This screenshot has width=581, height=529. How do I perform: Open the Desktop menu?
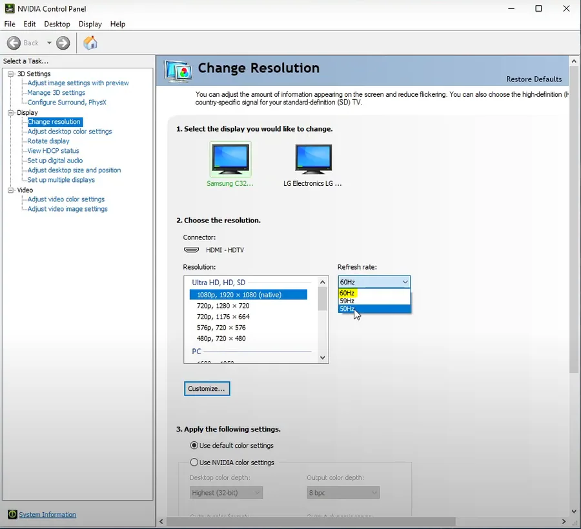pos(57,24)
